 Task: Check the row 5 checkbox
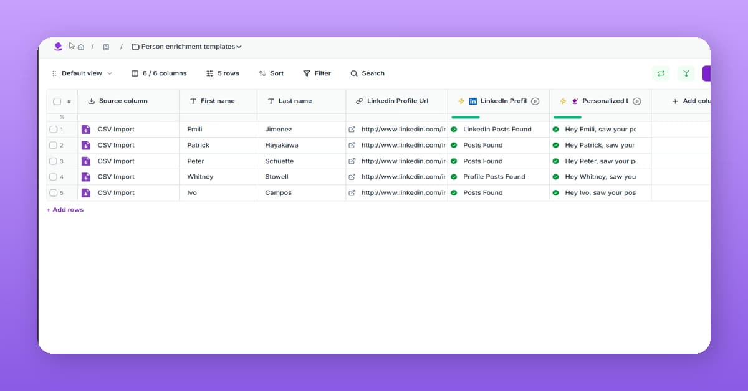[x=54, y=193]
